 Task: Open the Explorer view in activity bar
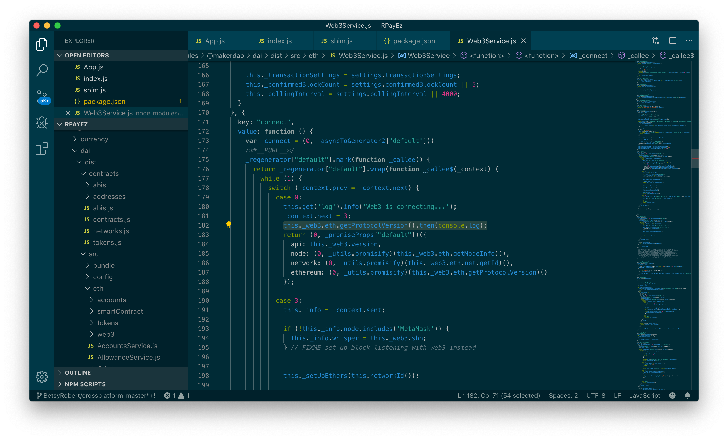click(x=42, y=44)
